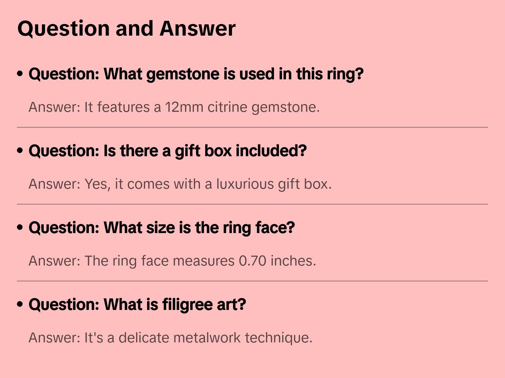505x378 pixels.
Task: Click the delicate metalwork technique answer
Action: click(170, 338)
